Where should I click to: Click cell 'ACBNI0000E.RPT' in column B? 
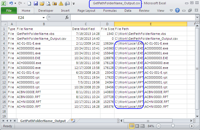tap(44, 92)
